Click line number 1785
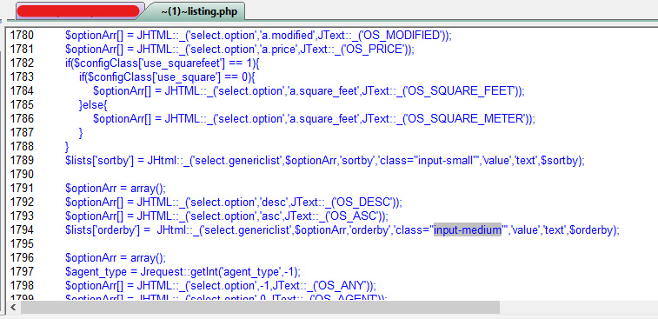Viewport: 658px width, 319px height. [x=22, y=104]
